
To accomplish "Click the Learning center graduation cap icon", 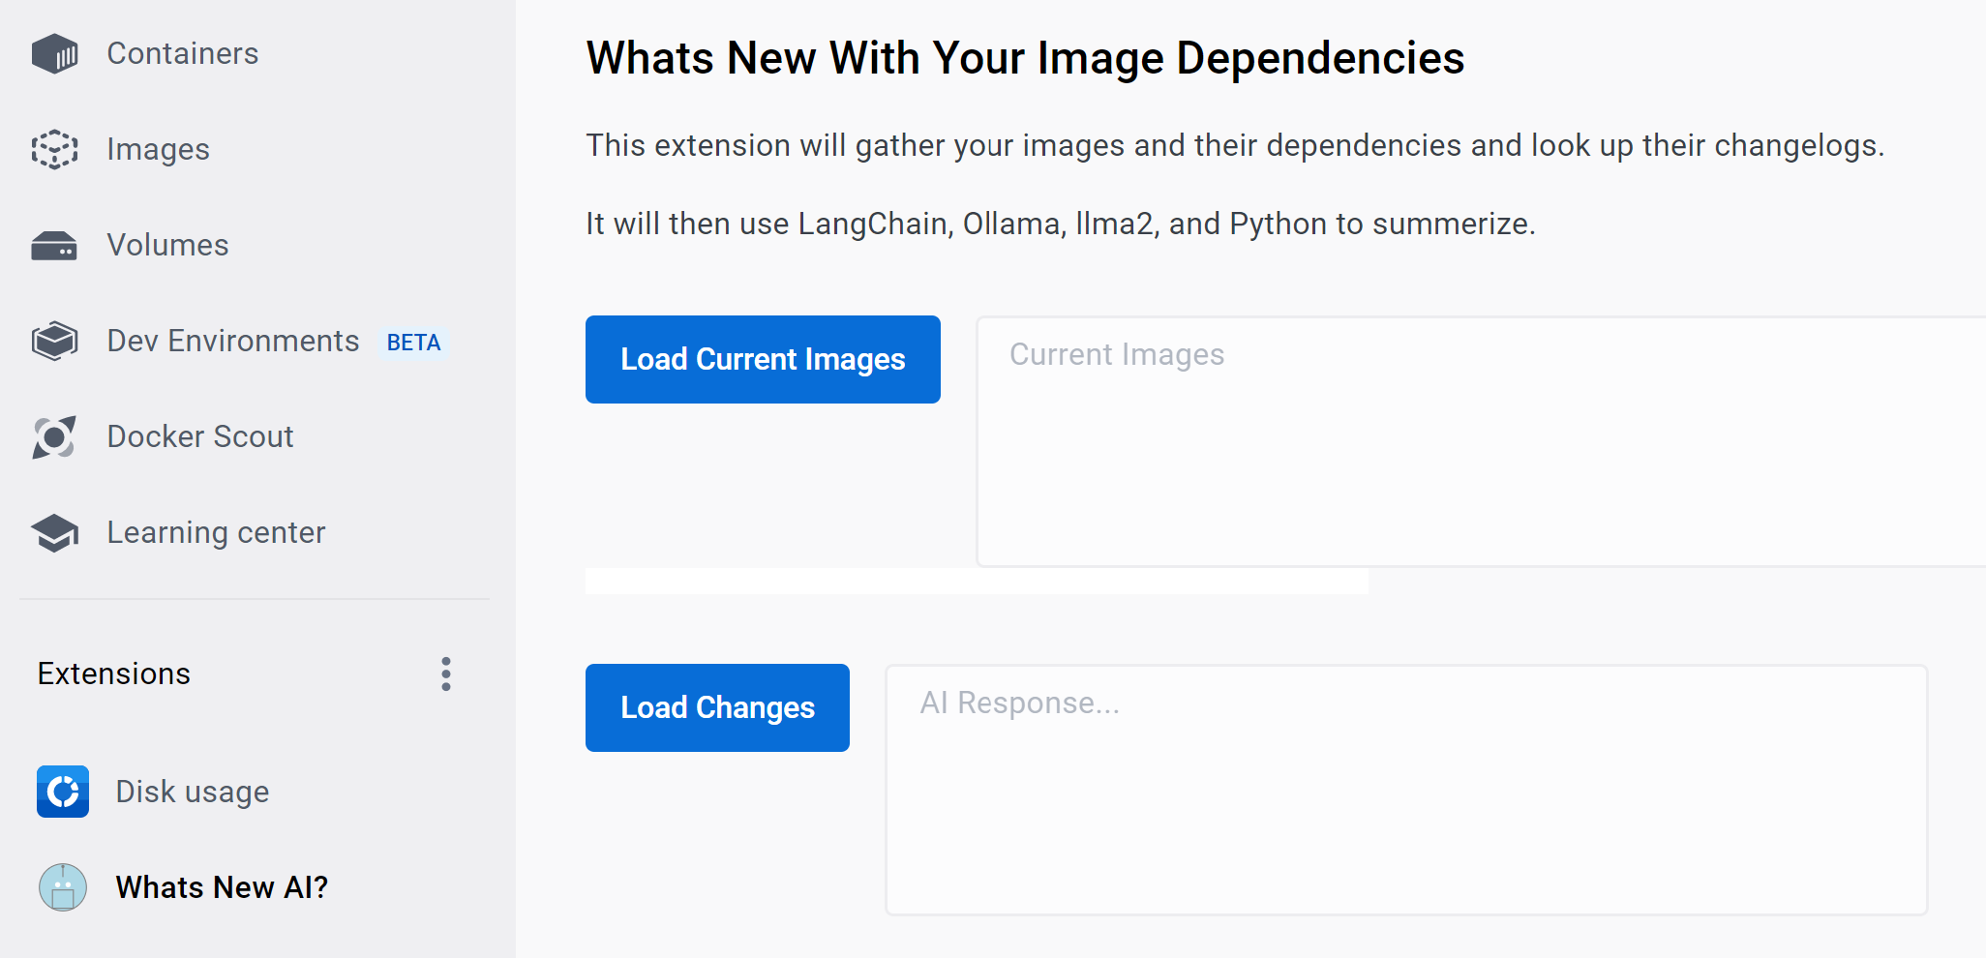I will pos(54,532).
